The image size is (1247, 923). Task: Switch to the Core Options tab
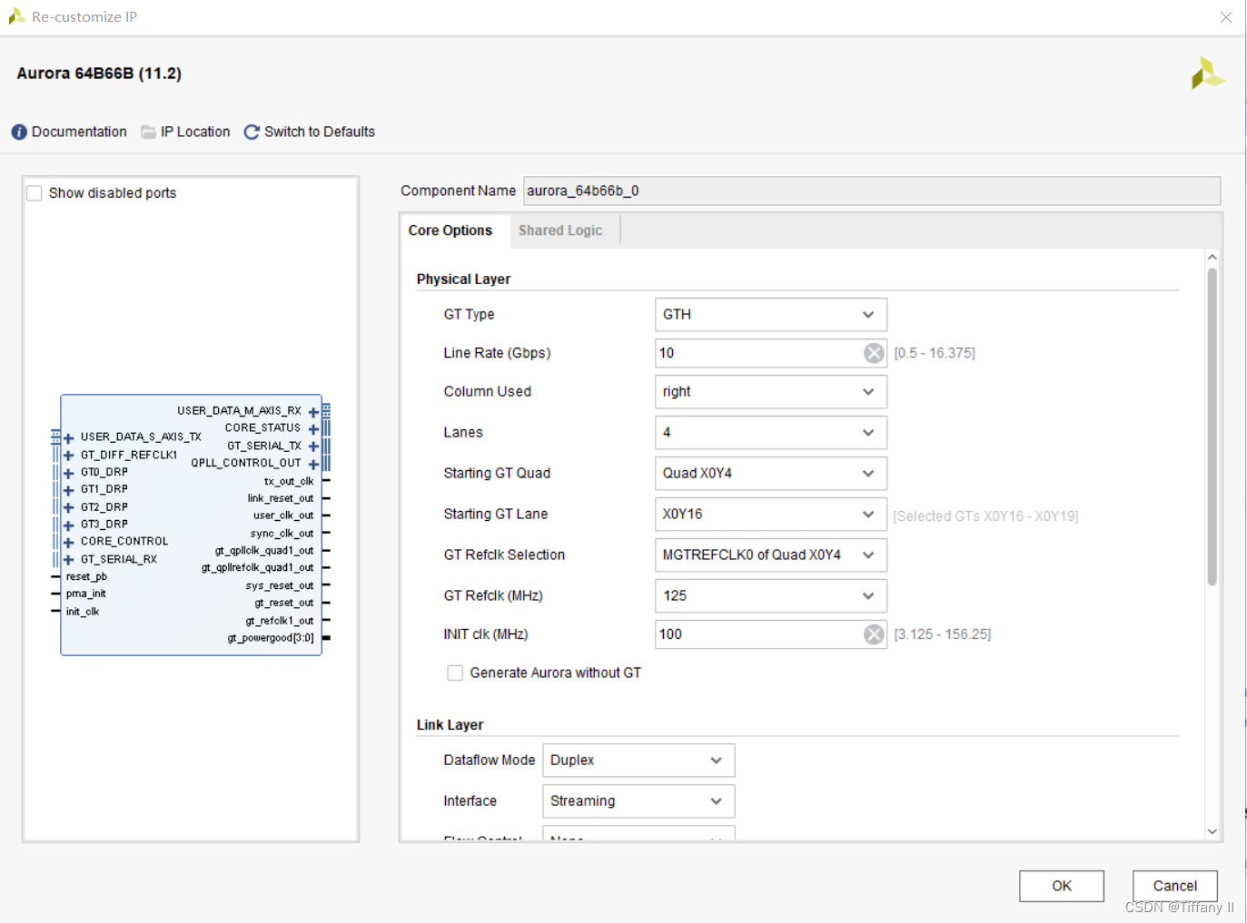tap(450, 231)
